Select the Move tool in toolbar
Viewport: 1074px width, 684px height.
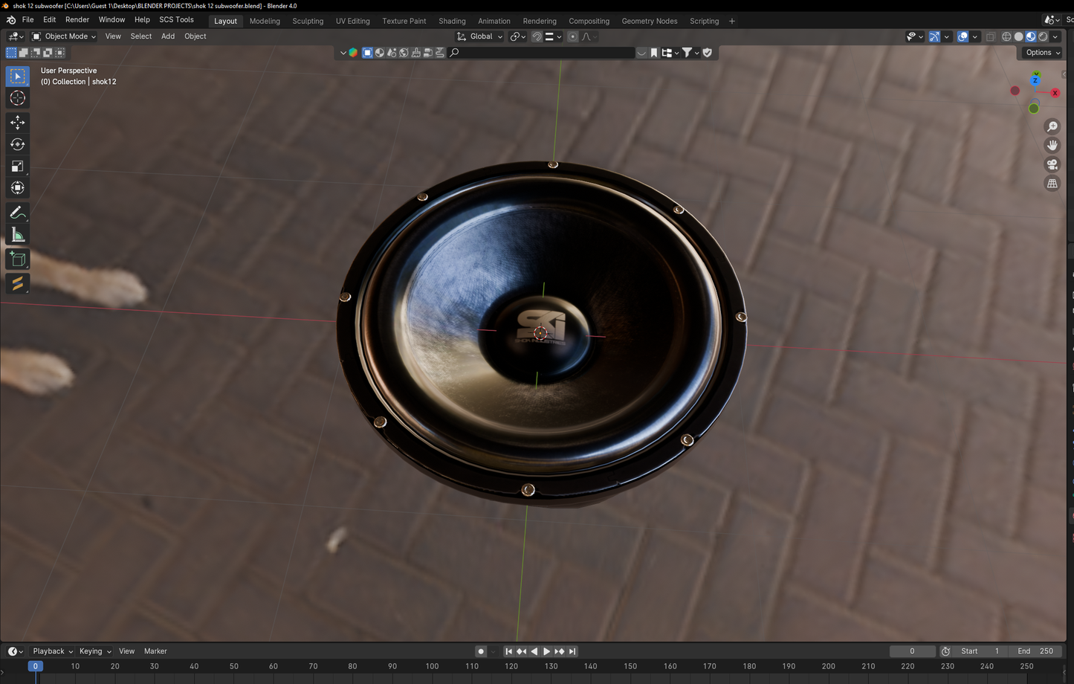17,122
